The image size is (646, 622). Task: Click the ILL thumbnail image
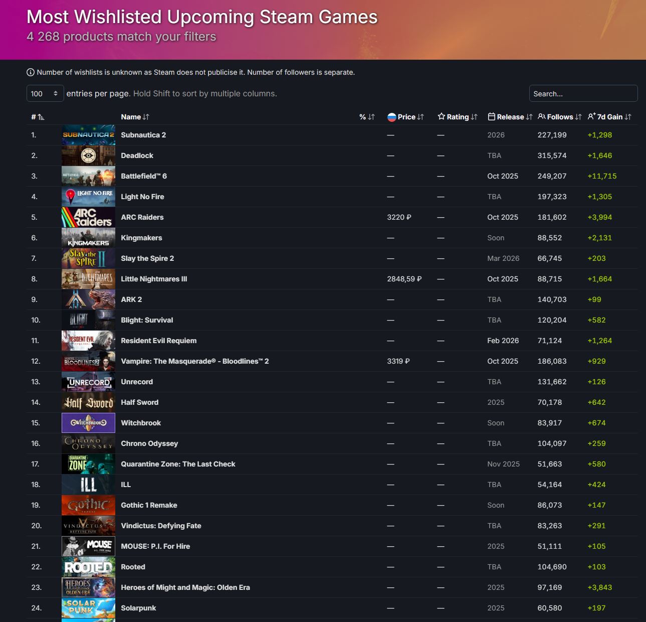[88, 485]
